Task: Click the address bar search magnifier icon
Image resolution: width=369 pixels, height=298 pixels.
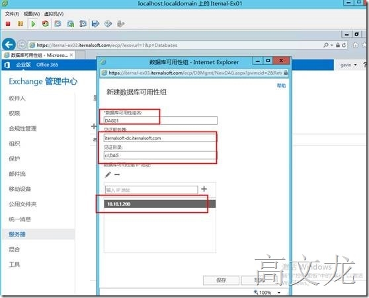Action: [326, 45]
